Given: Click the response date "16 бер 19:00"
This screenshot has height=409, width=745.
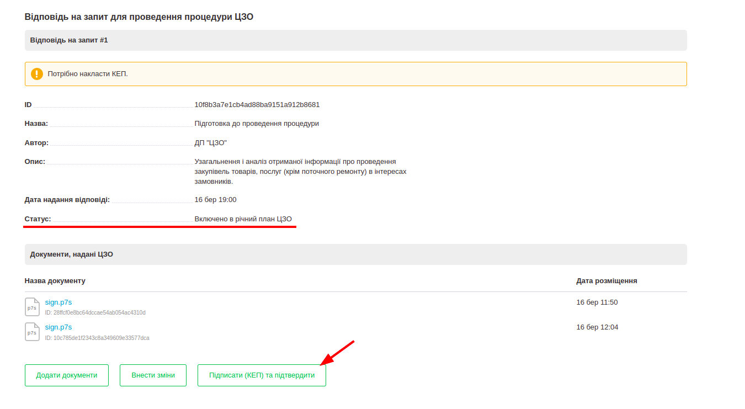Looking at the screenshot, I should (215, 200).
